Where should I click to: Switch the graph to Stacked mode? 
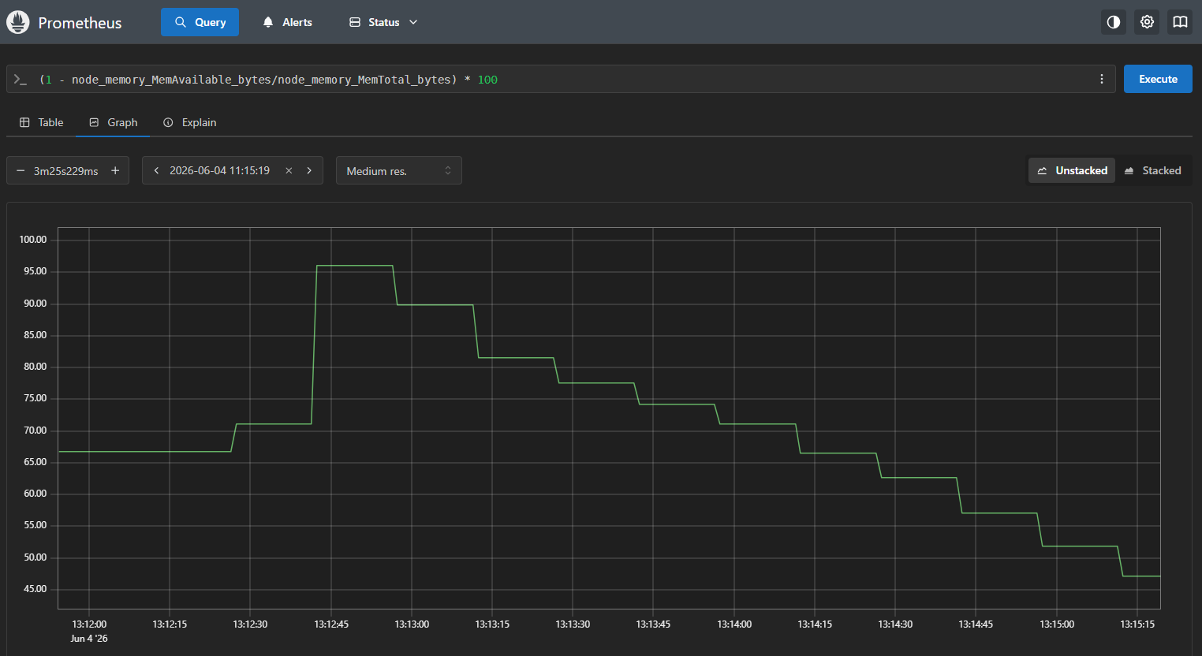point(1152,170)
